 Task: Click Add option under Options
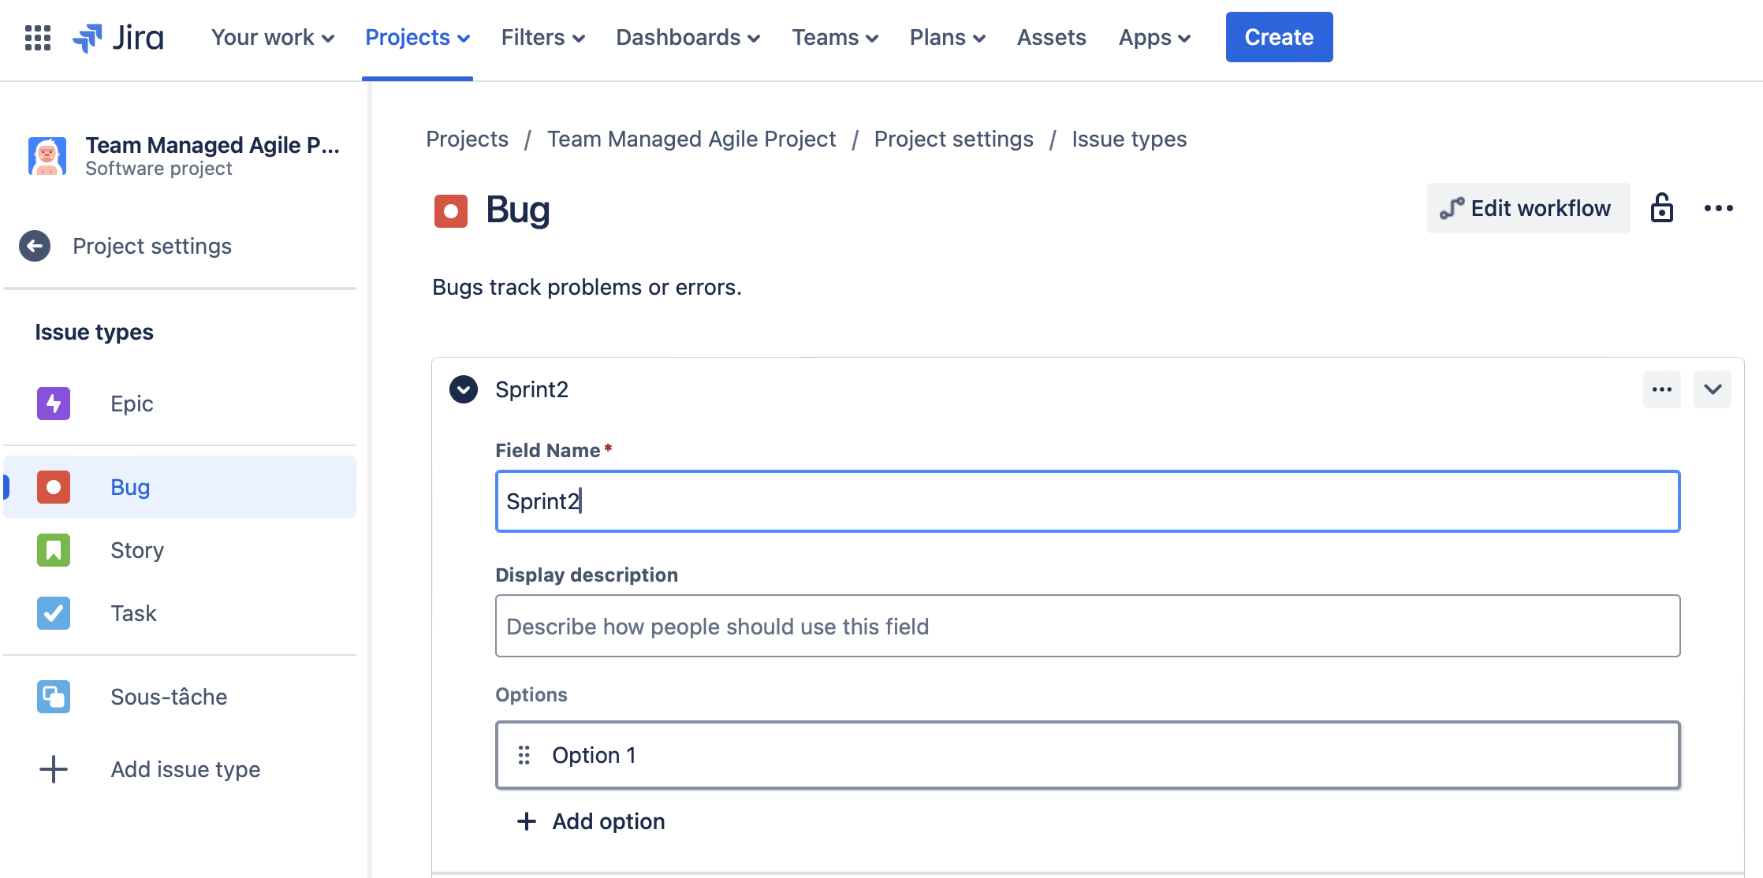[x=591, y=821]
